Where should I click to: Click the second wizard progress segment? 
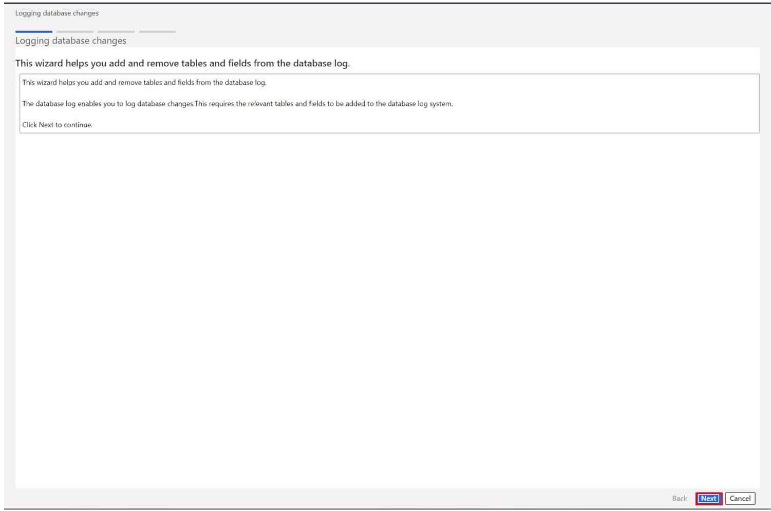click(74, 31)
